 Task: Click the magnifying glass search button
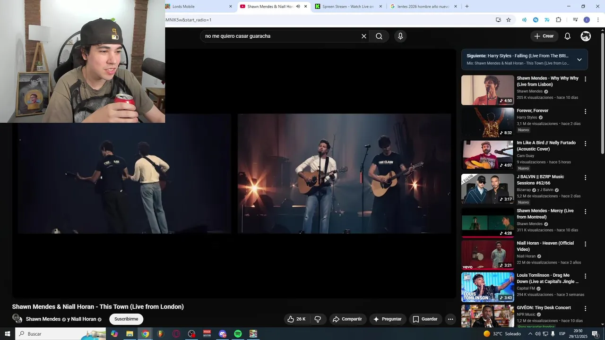coord(379,36)
